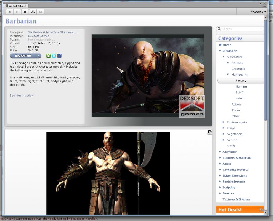Image resolution: width=273 pixels, height=221 pixels.
Task: Open the Hot Deals RSS feed icon
Action: [261, 210]
